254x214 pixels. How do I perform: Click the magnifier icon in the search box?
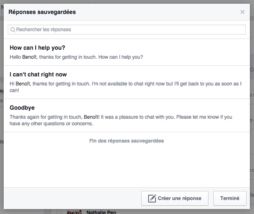(x=13, y=30)
